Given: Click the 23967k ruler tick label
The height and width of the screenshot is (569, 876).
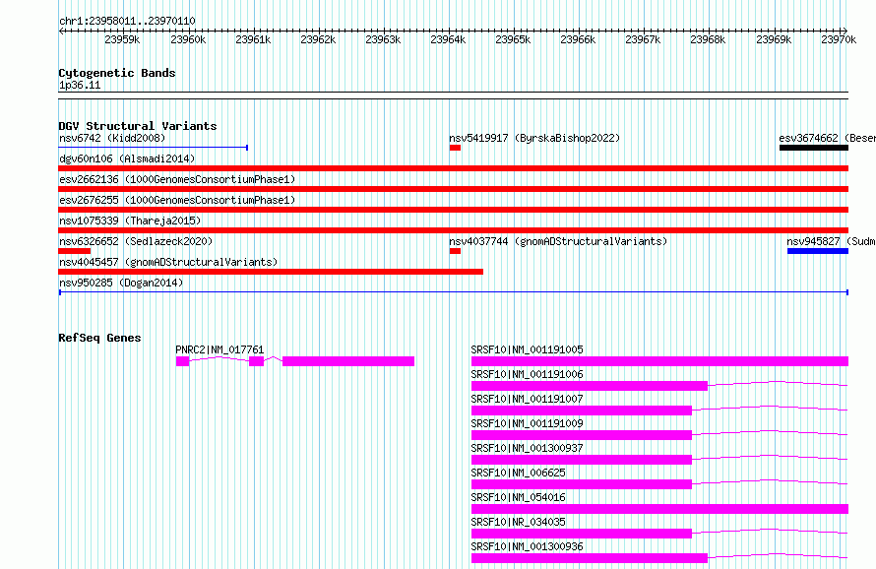Looking at the screenshot, I should point(643,39).
